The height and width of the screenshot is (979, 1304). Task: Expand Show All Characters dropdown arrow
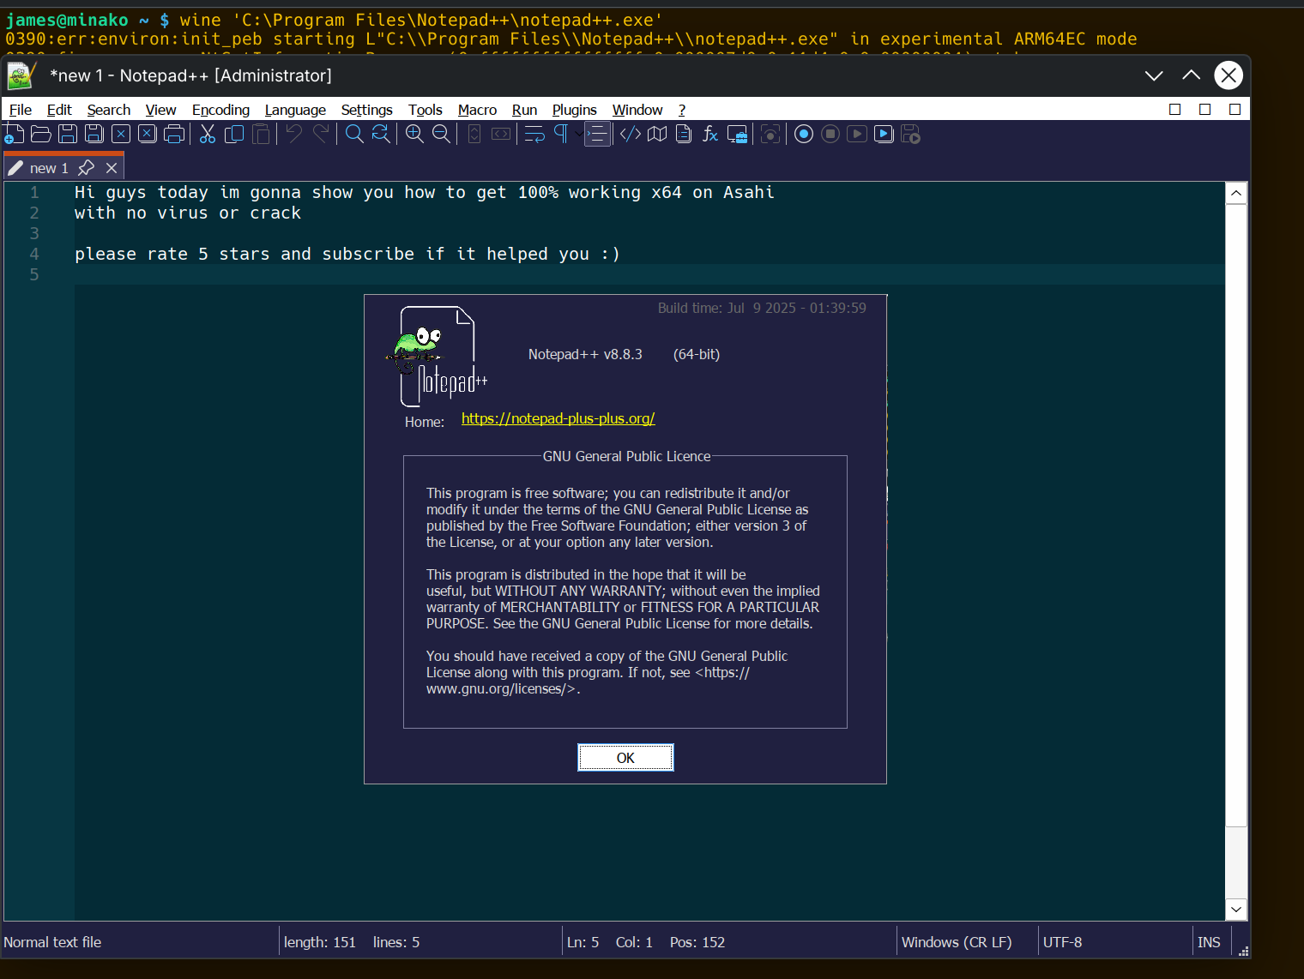point(579,134)
